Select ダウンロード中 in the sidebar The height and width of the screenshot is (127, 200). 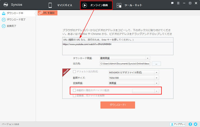point(18,13)
